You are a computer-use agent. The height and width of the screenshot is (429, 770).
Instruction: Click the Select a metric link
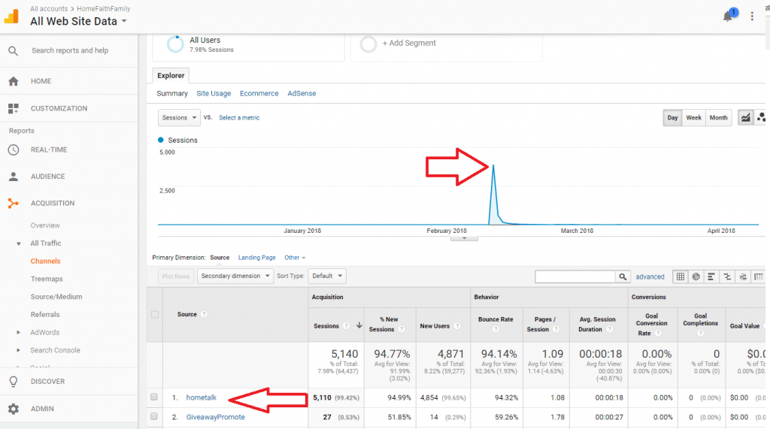pos(239,118)
